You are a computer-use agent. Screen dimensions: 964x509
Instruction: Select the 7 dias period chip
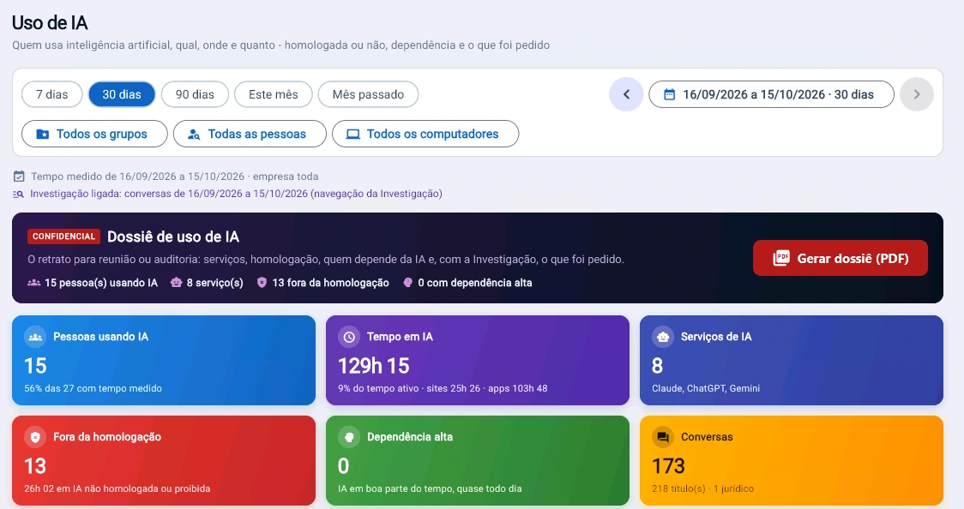pos(51,94)
